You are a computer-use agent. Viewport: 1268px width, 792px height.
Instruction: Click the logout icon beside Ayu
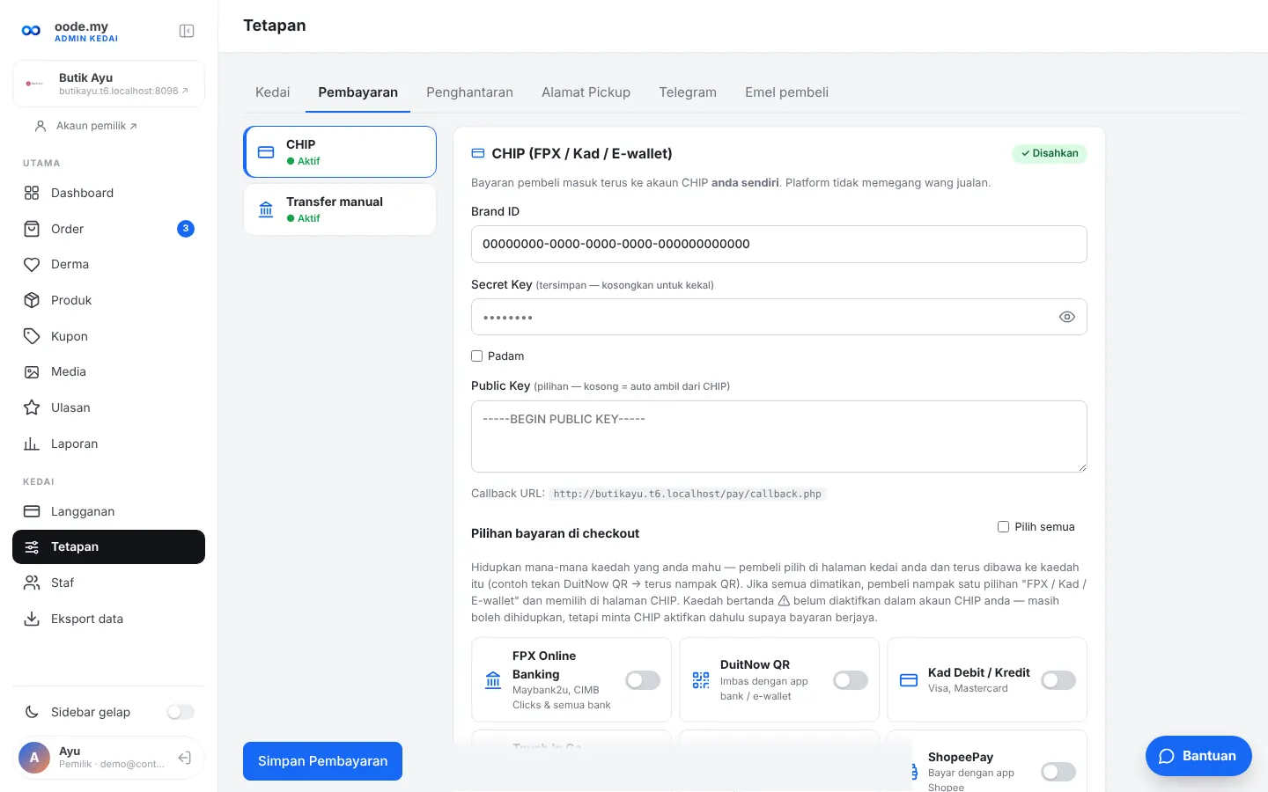(185, 758)
